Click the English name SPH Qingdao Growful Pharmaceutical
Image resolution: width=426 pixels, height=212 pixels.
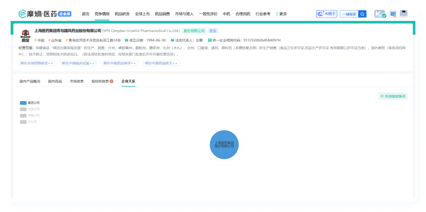click(141, 31)
